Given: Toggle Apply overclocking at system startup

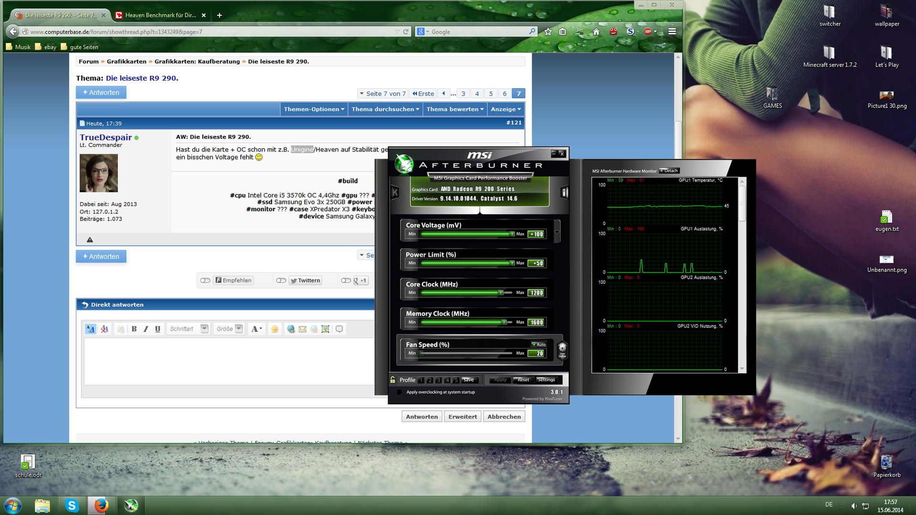Looking at the screenshot, I should (x=399, y=392).
